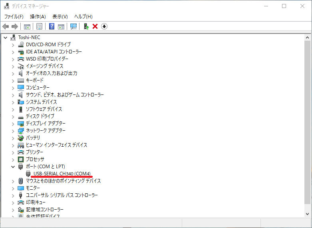The height and width of the screenshot is (228, 312).
Task: Toggle the console tree pane icon
Action: tap(27, 26)
